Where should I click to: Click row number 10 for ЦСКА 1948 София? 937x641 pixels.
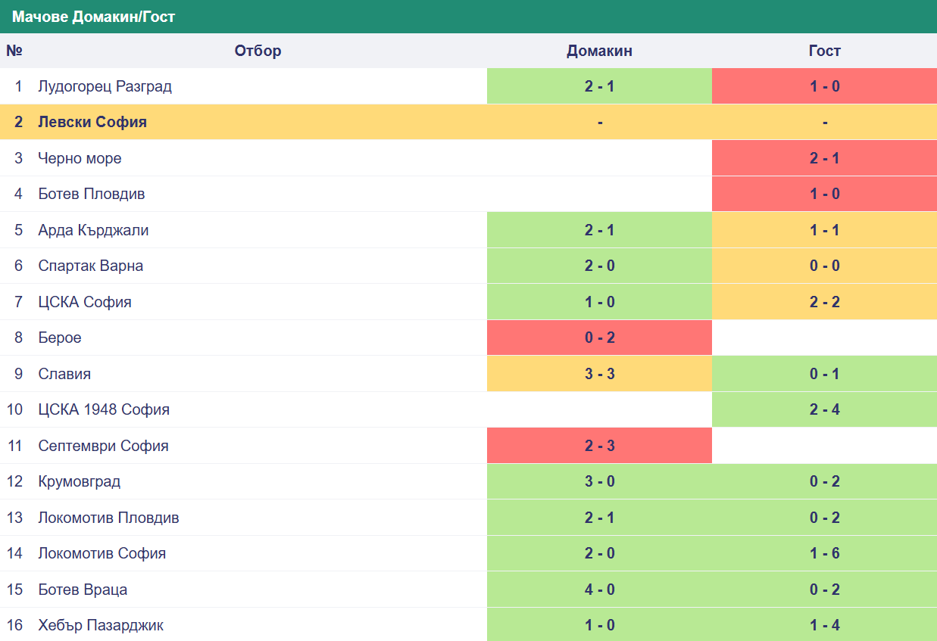pos(15,409)
